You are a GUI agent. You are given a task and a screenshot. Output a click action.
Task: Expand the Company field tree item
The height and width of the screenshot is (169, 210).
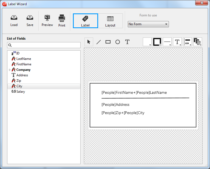tap(10, 70)
